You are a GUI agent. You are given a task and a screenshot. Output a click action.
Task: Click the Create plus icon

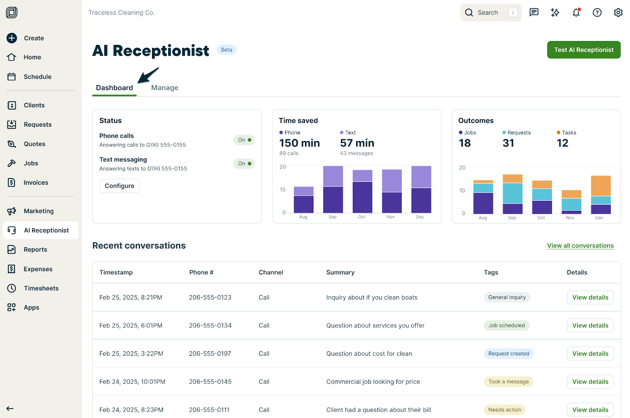12,38
